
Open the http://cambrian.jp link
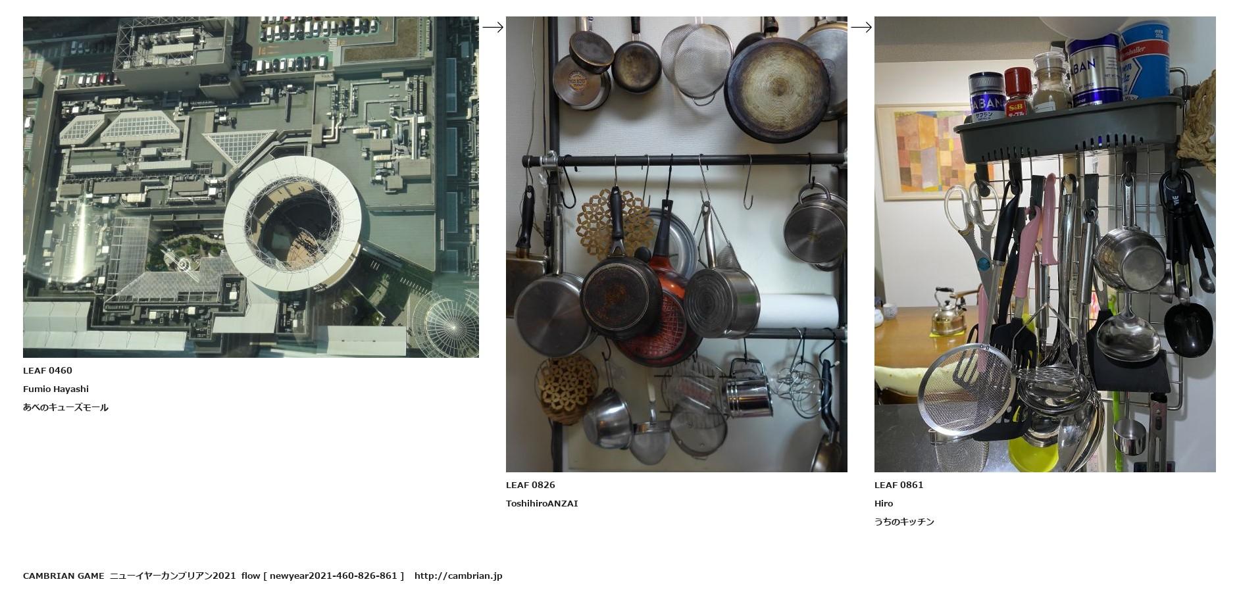(x=458, y=576)
